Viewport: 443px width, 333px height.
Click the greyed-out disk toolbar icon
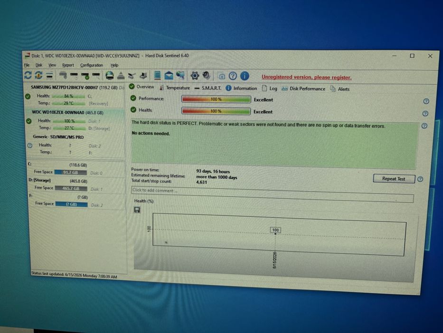pos(63,75)
